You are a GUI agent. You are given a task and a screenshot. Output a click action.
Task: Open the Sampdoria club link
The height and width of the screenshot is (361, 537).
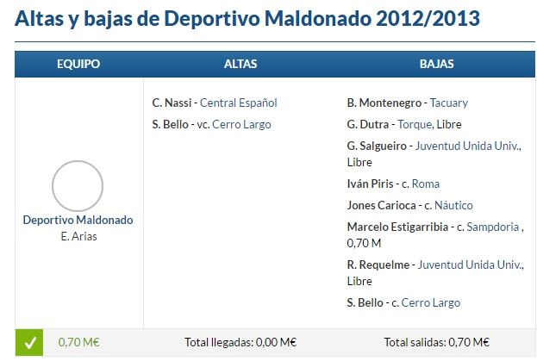point(493,227)
